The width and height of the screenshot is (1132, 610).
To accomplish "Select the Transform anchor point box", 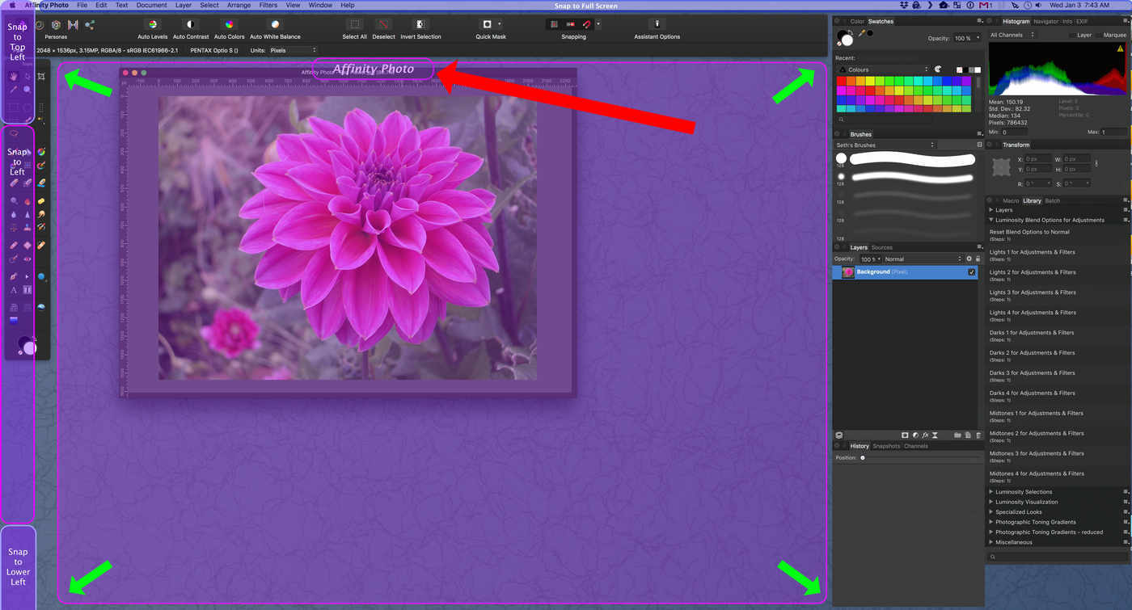I will tap(1002, 167).
